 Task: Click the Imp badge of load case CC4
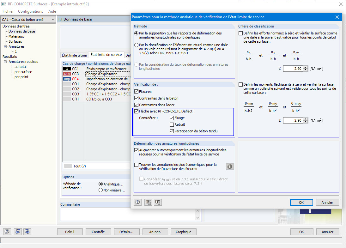click(67, 79)
